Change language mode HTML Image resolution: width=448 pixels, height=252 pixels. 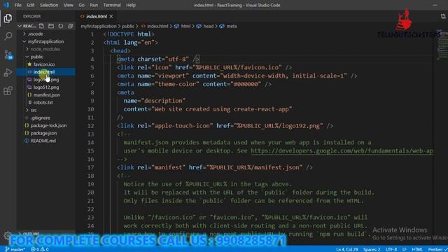coord(417,249)
